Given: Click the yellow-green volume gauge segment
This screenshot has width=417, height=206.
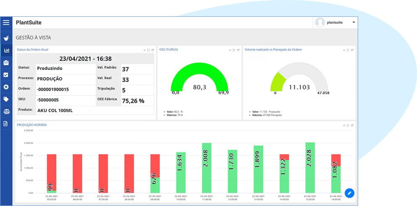Looking at the screenshot, I should pyautogui.click(x=277, y=82).
